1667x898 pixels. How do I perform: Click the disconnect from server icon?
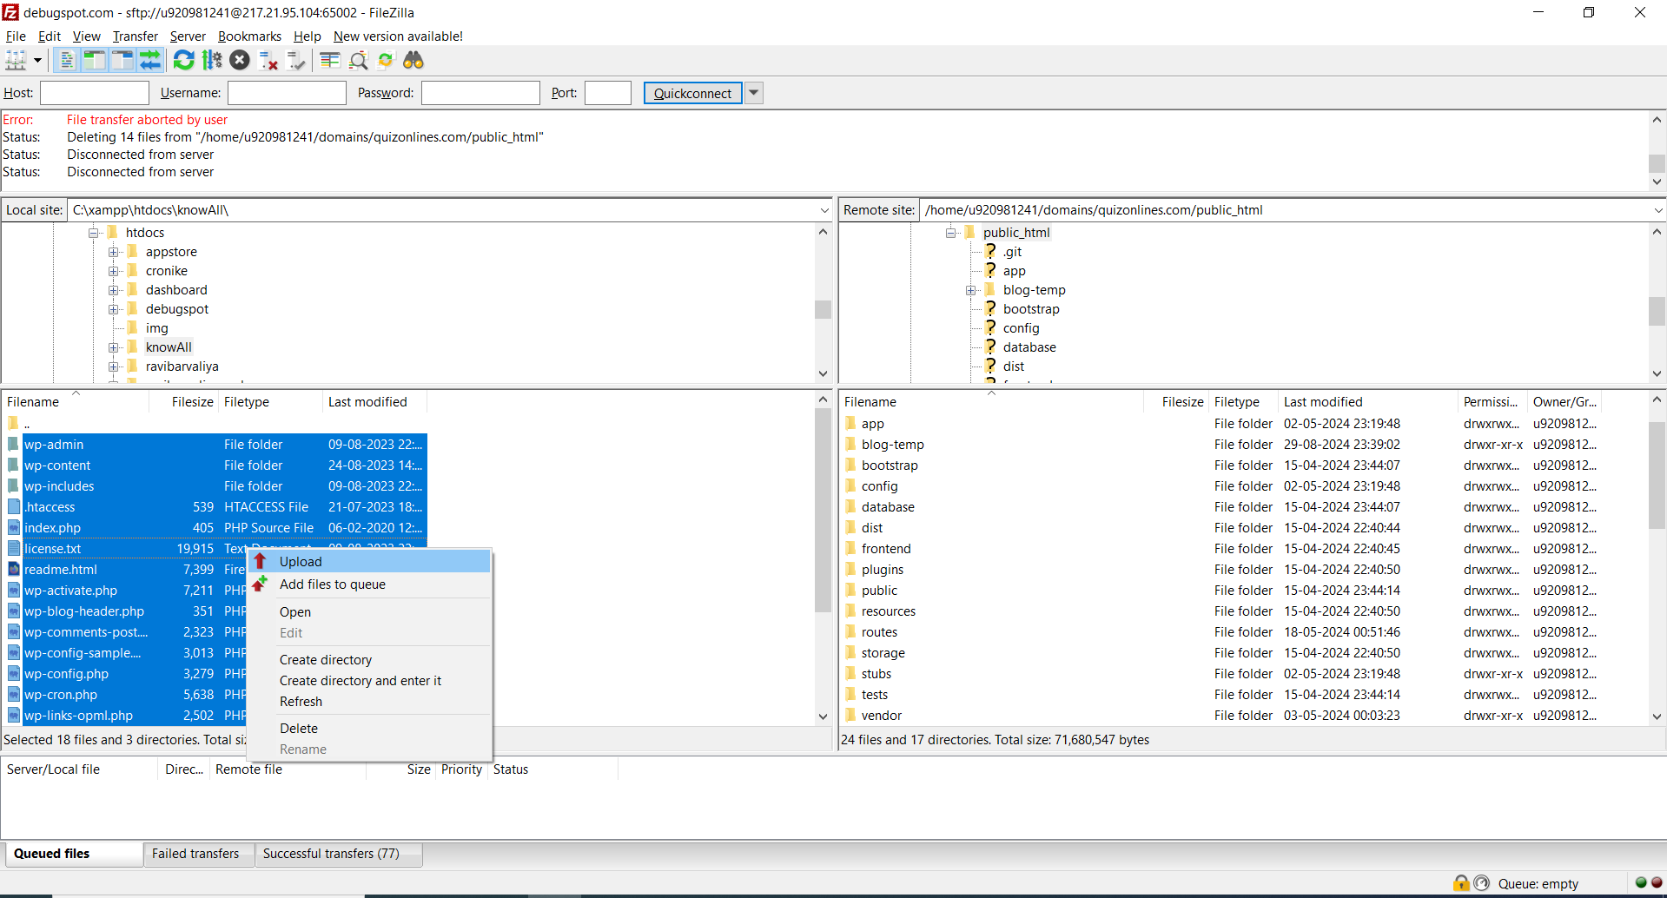(x=268, y=60)
